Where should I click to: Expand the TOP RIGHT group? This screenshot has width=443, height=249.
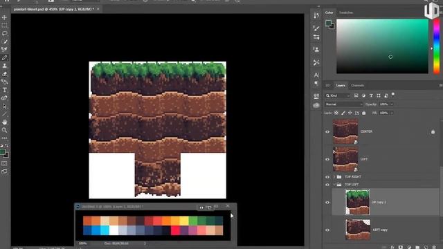click(x=334, y=177)
